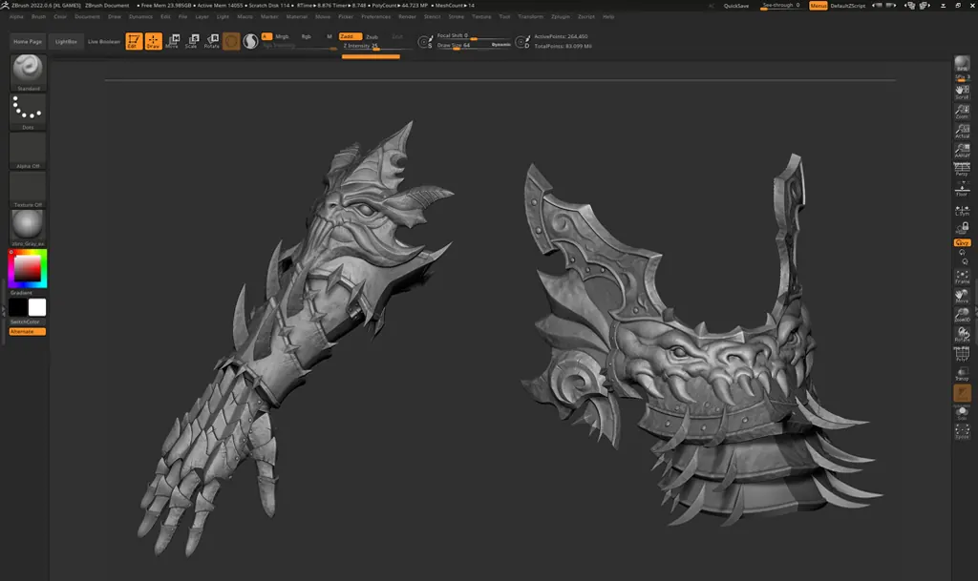This screenshot has height=581, width=978.
Task: Activate Draw mode button
Action: click(x=154, y=41)
